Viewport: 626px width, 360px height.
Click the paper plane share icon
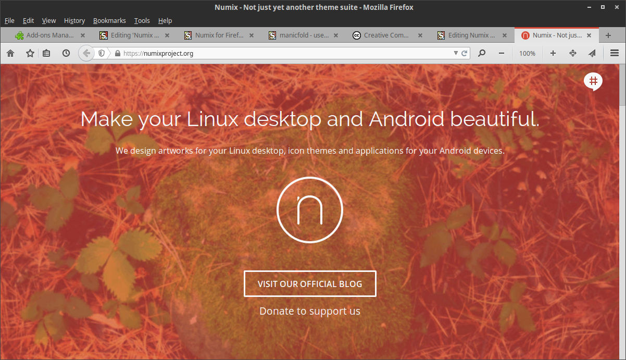pos(592,53)
